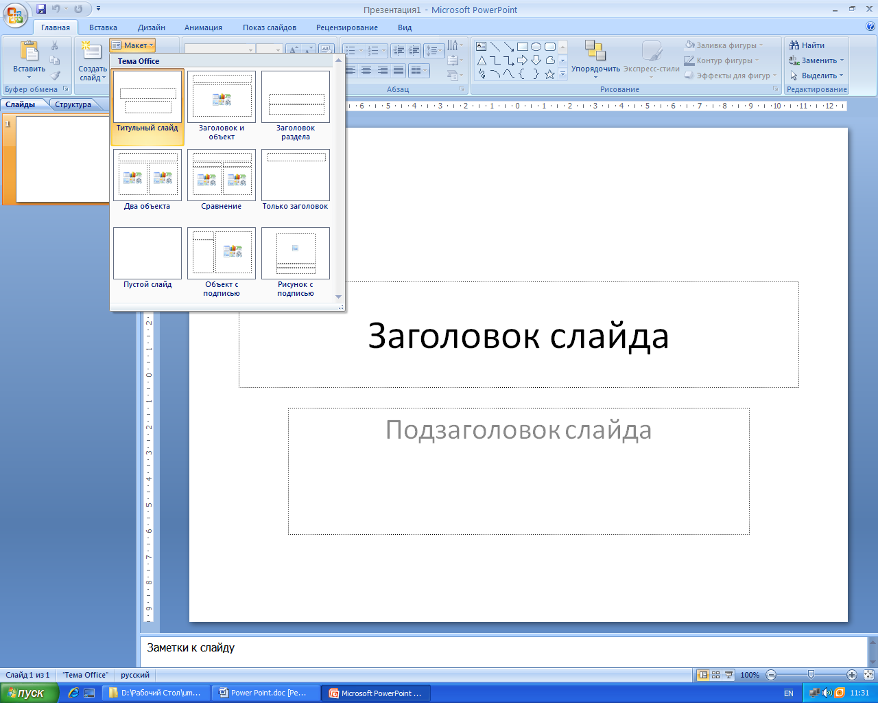Apply the Два объекта layout
The width and height of the screenshot is (878, 703).
click(147, 181)
